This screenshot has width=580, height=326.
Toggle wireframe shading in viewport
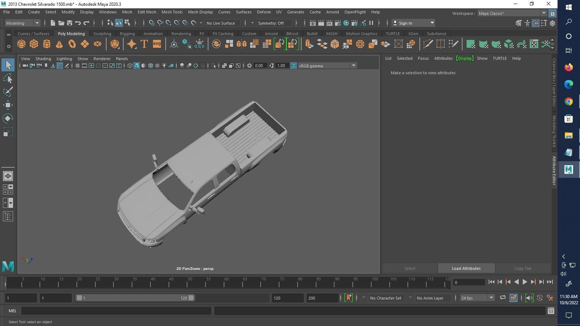click(x=130, y=66)
